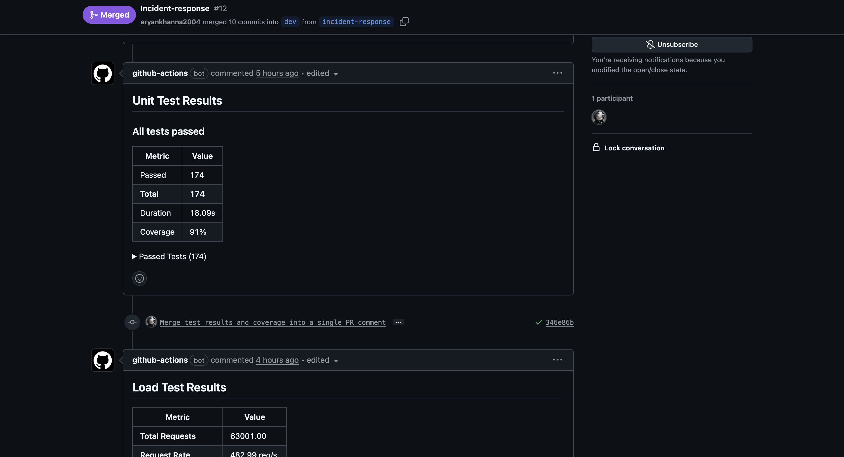Screen dimensions: 844x457
Task: Open options menu on Unit Test Results comment
Action: 557,73
